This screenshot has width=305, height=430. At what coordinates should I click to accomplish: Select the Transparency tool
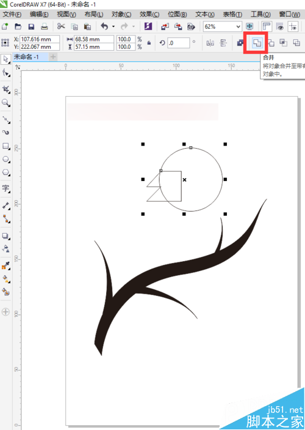(x=5, y=249)
